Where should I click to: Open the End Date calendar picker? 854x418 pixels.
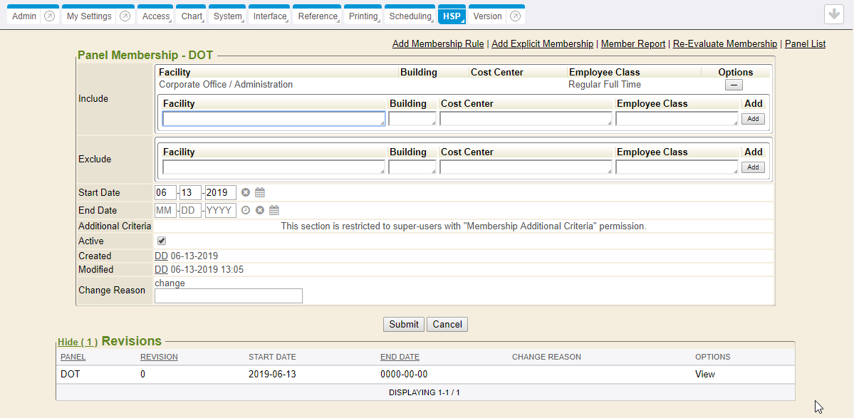click(274, 211)
